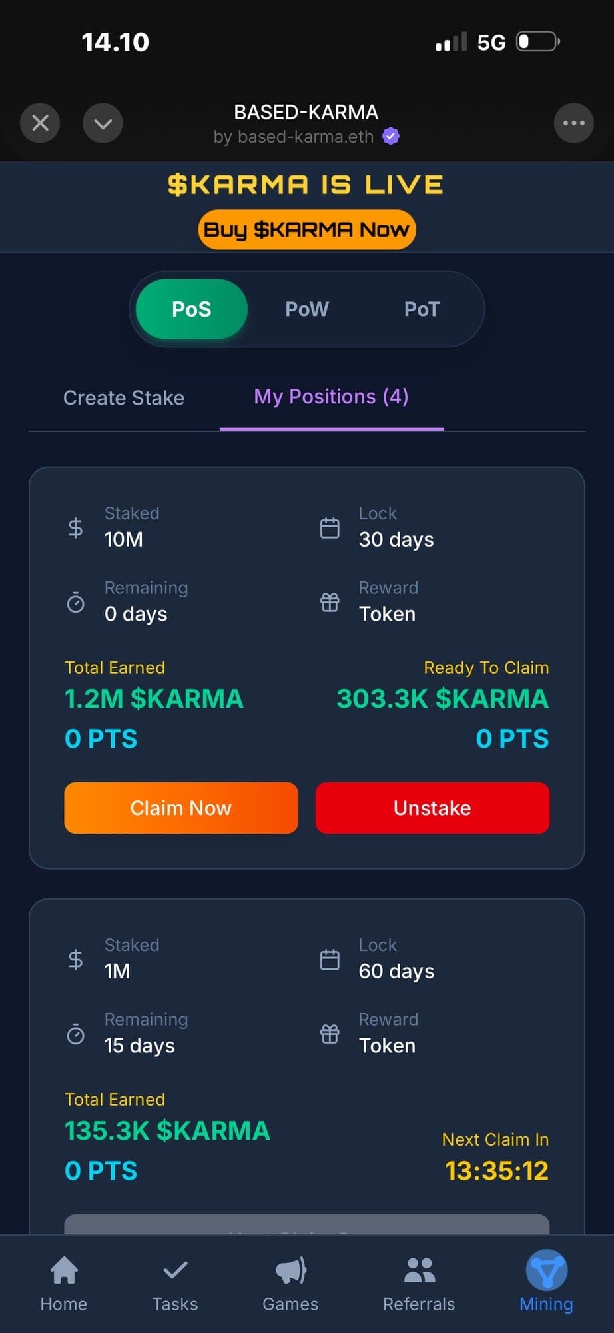The image size is (614, 1333).
Task: Collapse mini app with chevron-down button
Action: pos(103,123)
